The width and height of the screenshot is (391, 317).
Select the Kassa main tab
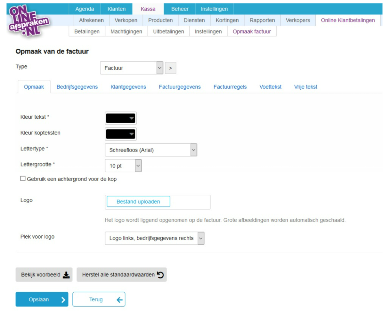(x=148, y=9)
